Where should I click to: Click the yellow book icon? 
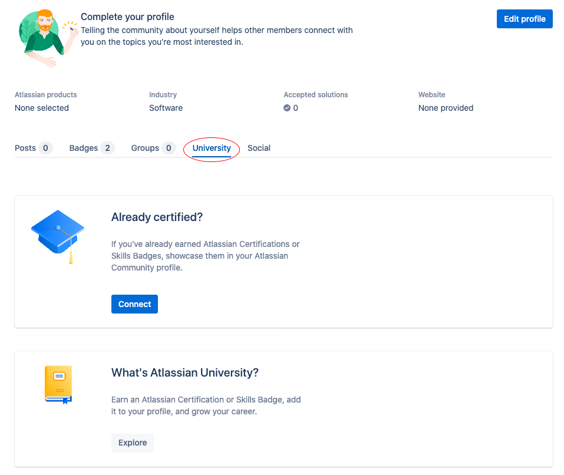point(58,385)
